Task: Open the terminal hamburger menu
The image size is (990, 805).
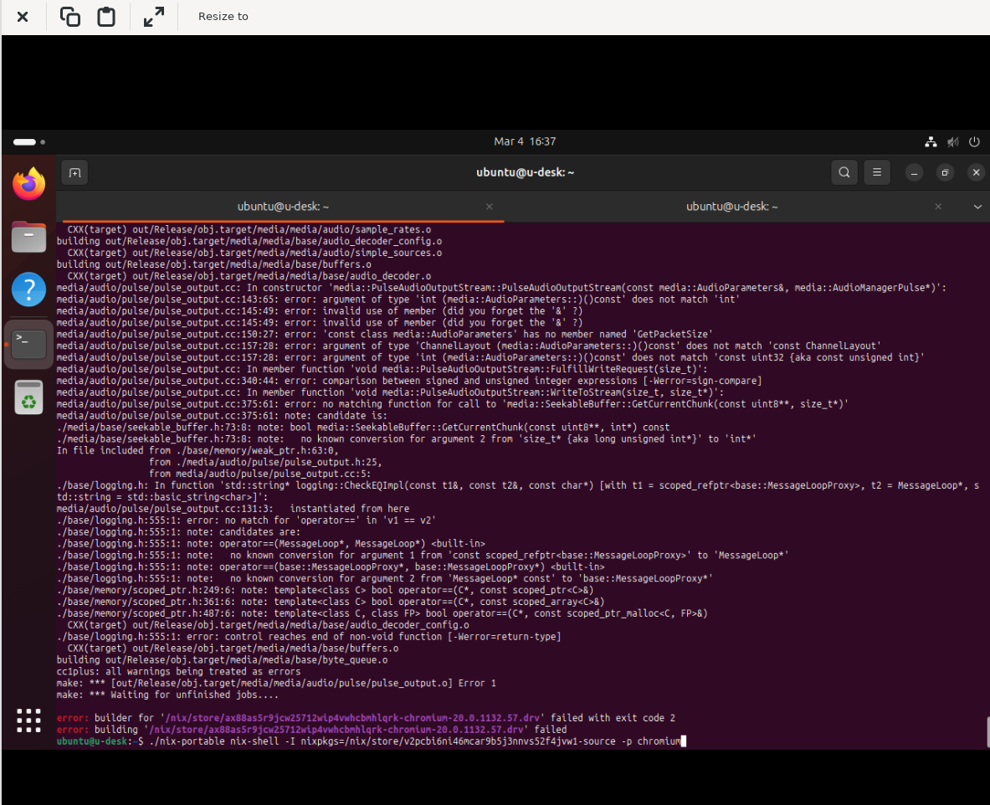Action: click(877, 172)
